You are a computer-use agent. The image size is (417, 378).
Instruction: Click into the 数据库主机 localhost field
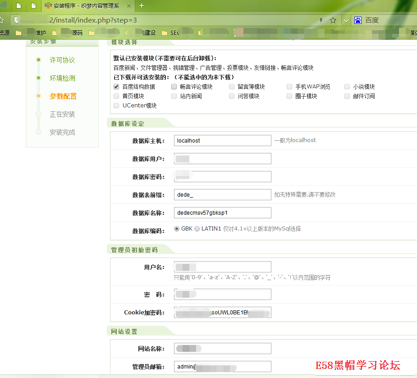(x=222, y=141)
